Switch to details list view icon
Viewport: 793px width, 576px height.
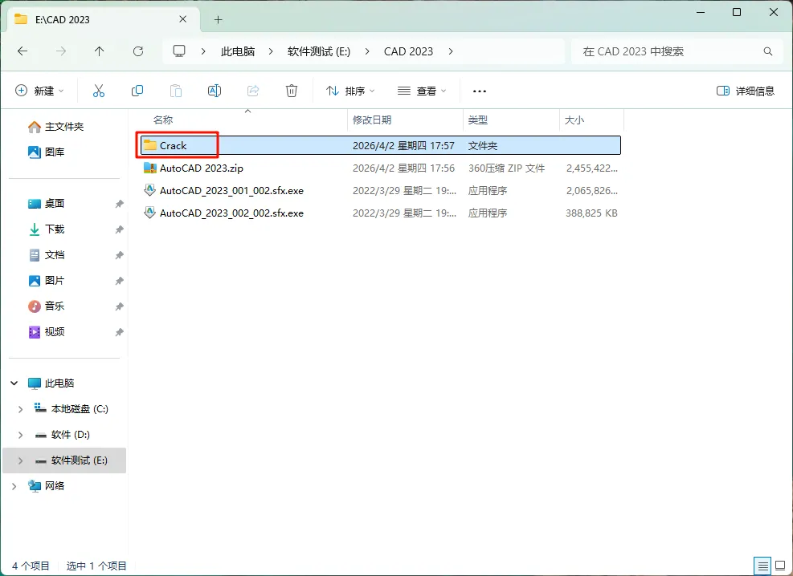tap(763, 566)
